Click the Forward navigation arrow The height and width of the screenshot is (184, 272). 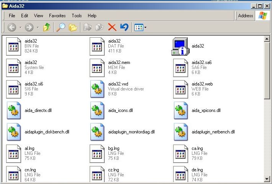(29, 27)
